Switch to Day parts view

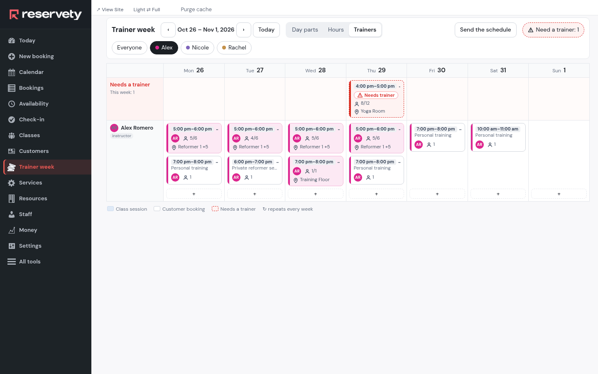pos(305,30)
